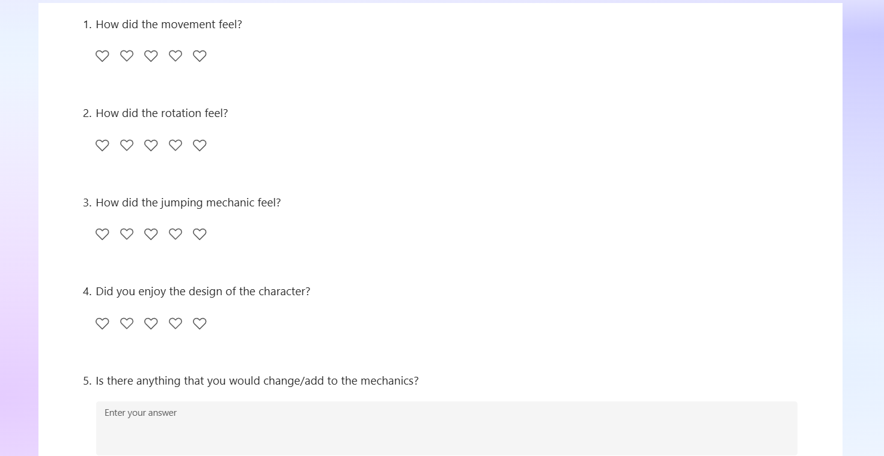Image resolution: width=884 pixels, height=456 pixels.
Task: Rate rotation feel with the second heart
Action: click(127, 145)
